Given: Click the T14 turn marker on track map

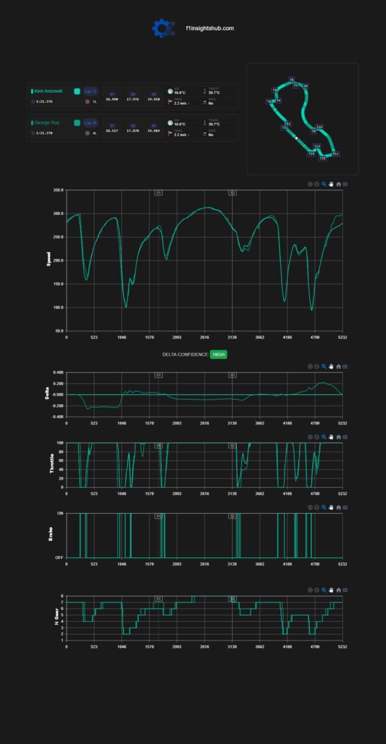Looking at the screenshot, I should click(x=311, y=153).
